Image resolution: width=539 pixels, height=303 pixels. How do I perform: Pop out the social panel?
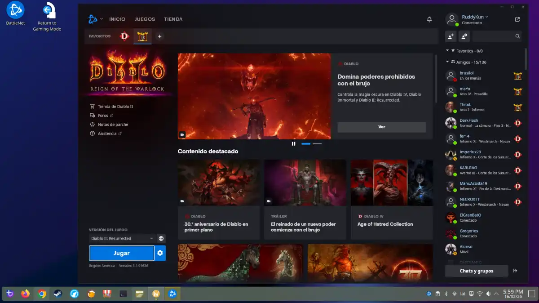point(517,19)
